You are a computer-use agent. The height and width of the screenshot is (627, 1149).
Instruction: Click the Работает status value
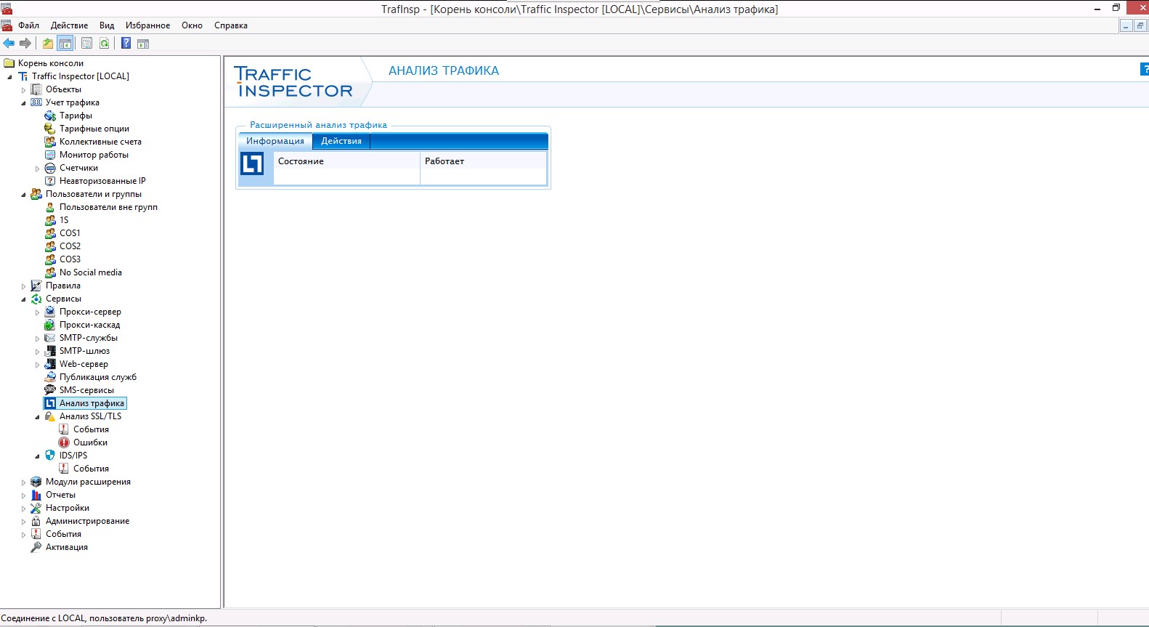pos(444,161)
